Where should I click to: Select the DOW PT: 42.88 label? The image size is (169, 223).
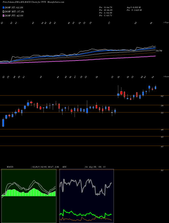tap(14, 16)
